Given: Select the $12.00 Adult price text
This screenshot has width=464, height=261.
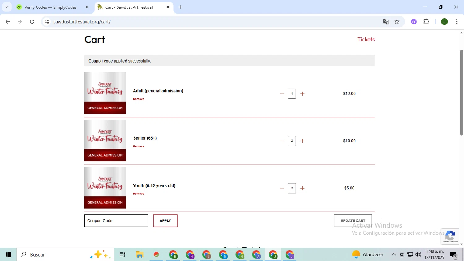Looking at the screenshot, I should (349, 94).
